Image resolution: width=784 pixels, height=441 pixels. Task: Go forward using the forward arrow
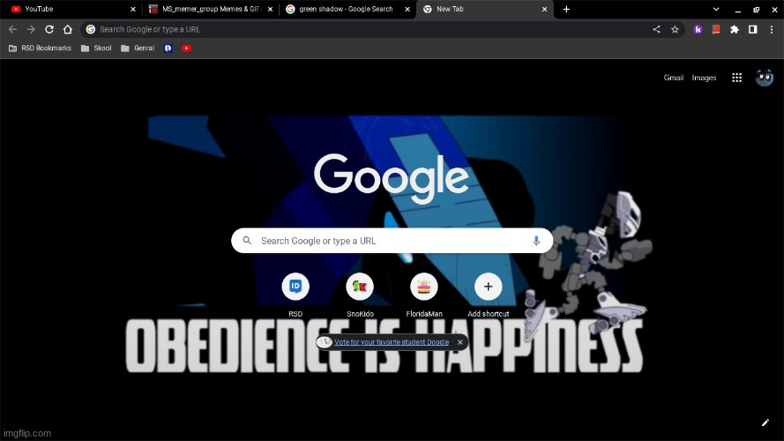(31, 29)
